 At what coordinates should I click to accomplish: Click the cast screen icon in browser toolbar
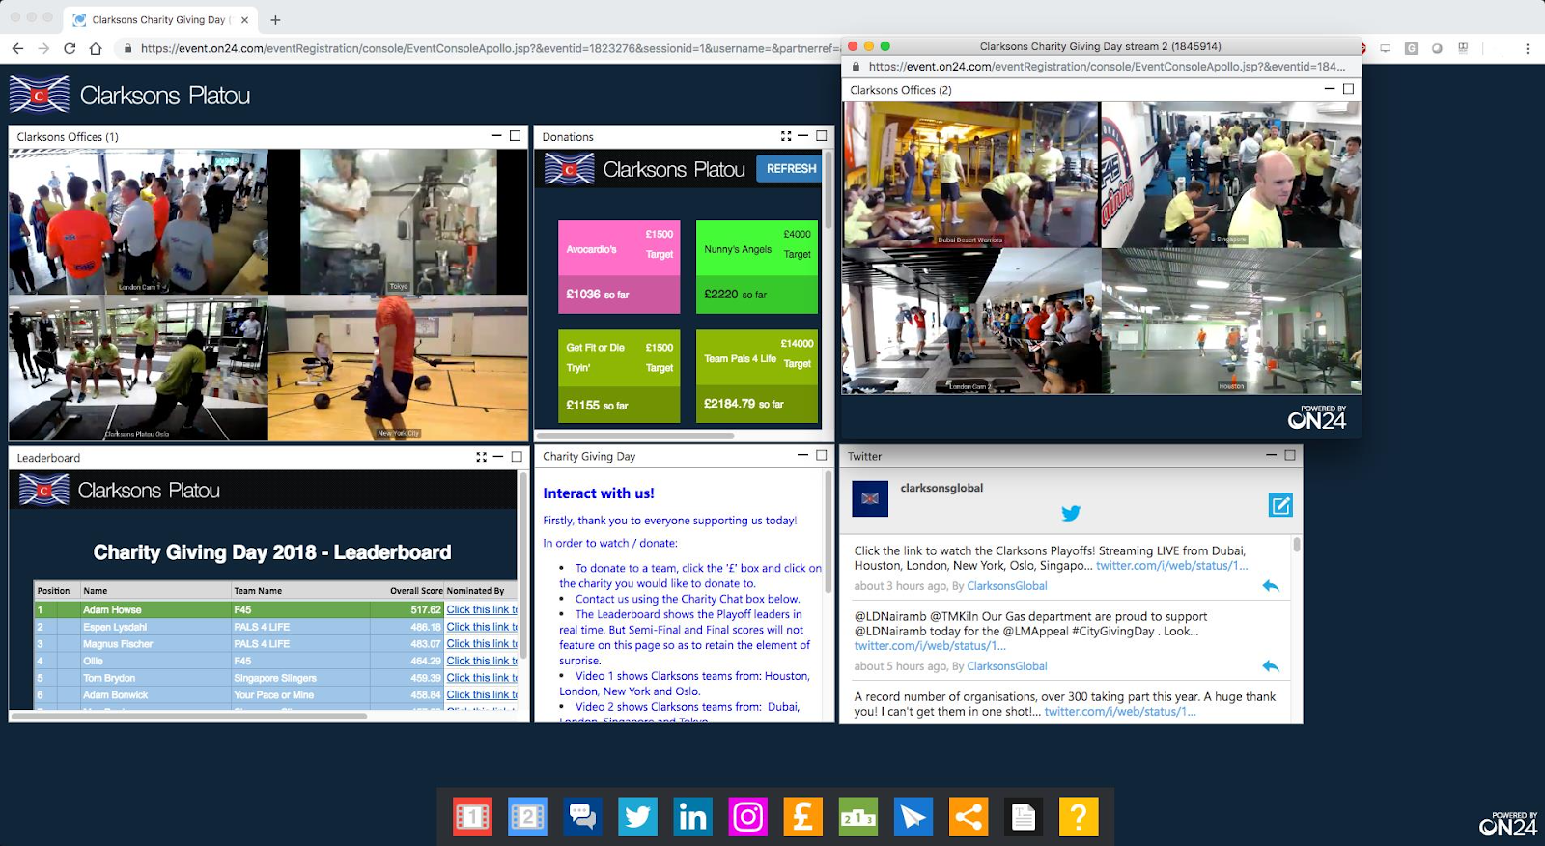1385,48
